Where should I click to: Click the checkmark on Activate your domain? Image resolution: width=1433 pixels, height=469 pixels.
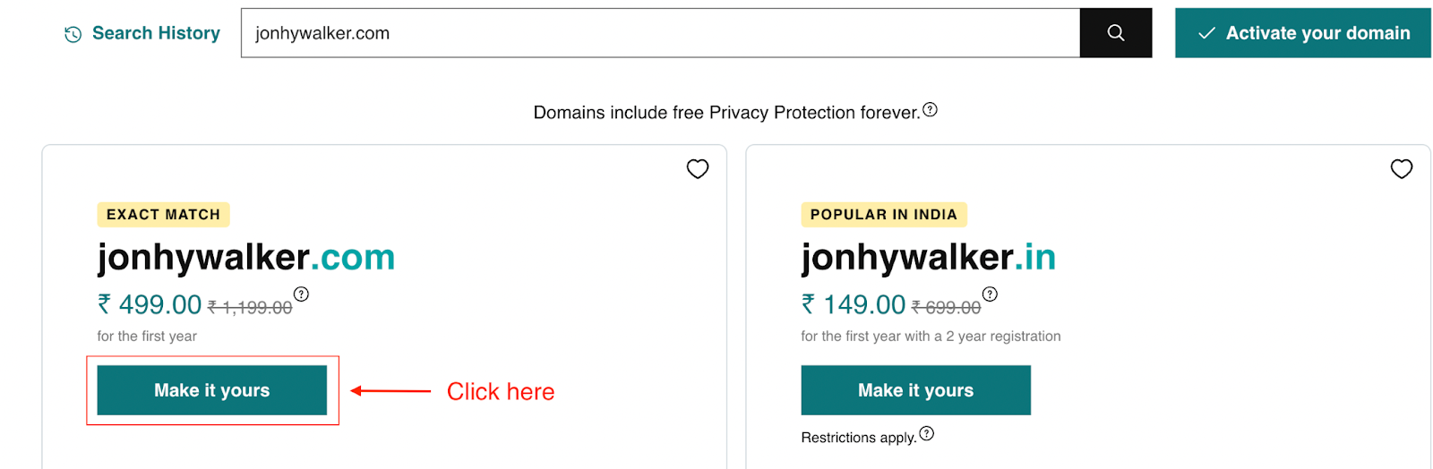[1206, 33]
